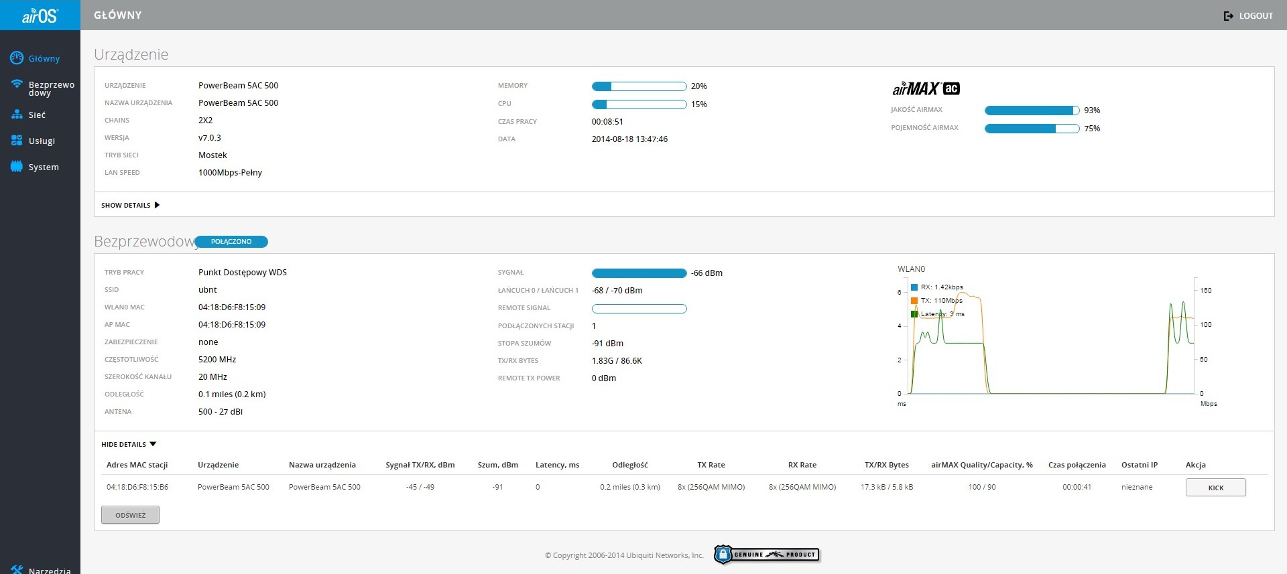1287x574 pixels.
Task: Click the 0.2 miles (0.3 km) distance cell
Action: [630, 487]
